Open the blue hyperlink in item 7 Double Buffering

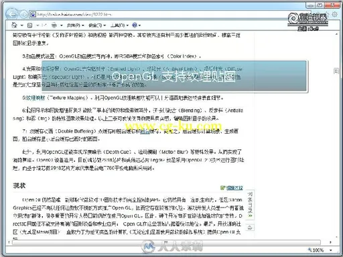145,132
